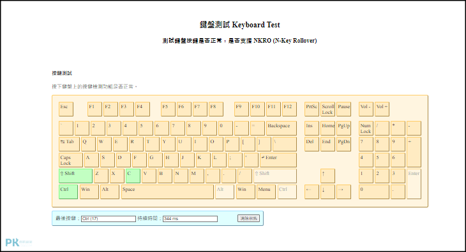Viewport: 466px width, 252px height.
Task: Click the Caps Lock key
Action: pos(71,160)
